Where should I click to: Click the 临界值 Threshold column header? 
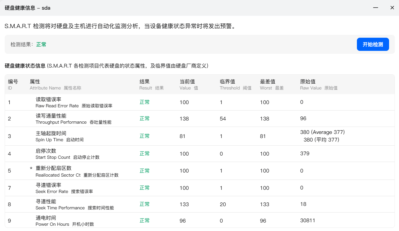pyautogui.click(x=227, y=85)
